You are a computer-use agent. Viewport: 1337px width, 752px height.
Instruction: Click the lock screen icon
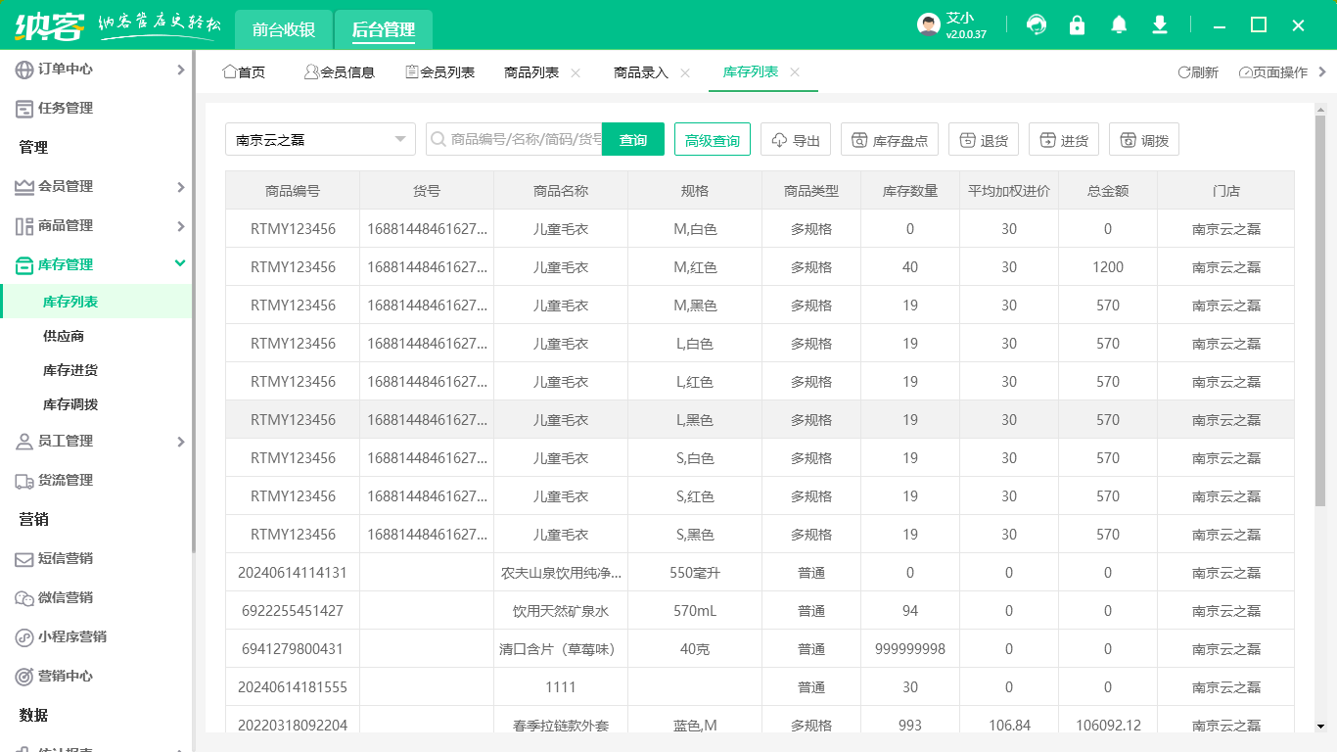1078,24
